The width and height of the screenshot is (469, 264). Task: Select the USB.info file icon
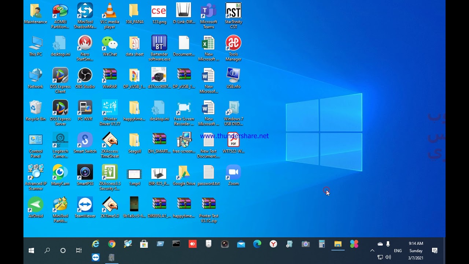pos(233,78)
